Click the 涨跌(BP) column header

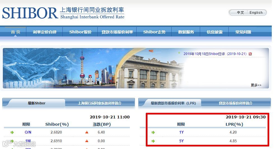pos(102,124)
